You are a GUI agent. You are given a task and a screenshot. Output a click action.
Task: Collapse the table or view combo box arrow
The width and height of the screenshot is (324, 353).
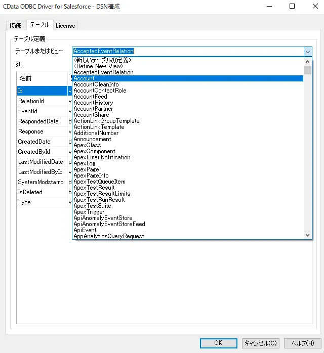pyautogui.click(x=307, y=51)
